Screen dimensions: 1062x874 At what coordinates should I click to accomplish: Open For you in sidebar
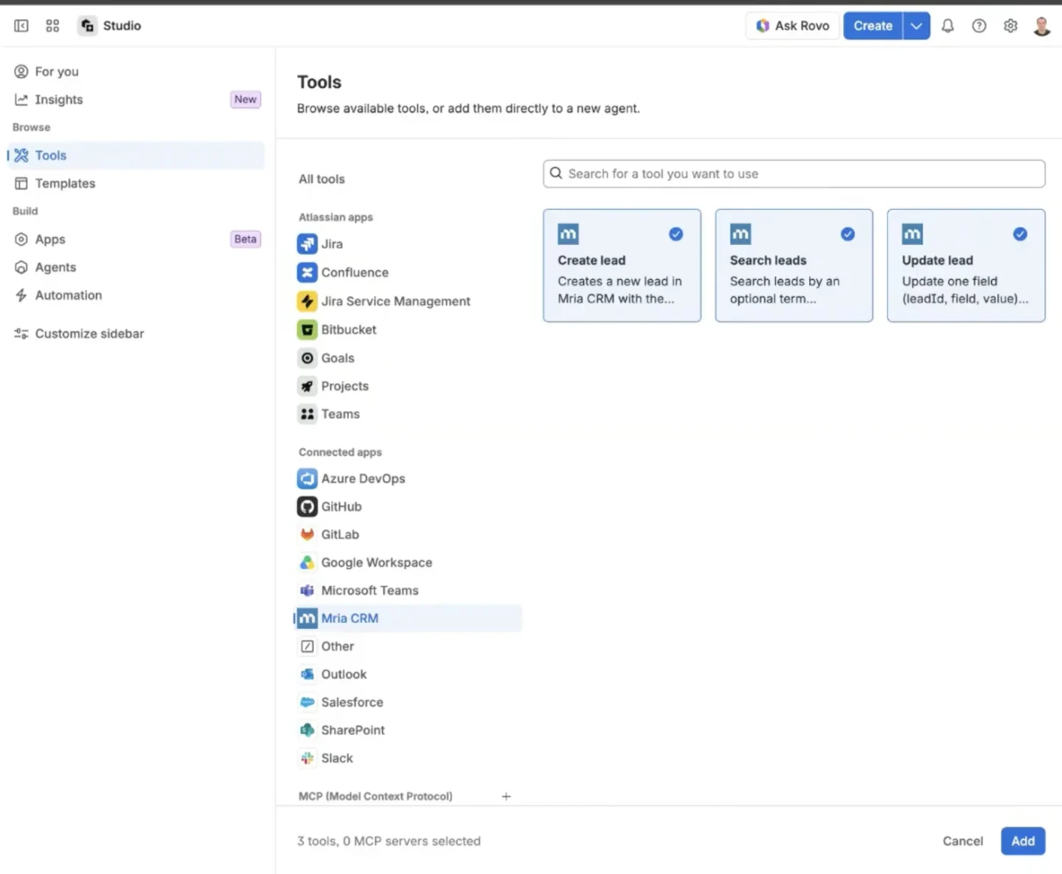point(137,72)
